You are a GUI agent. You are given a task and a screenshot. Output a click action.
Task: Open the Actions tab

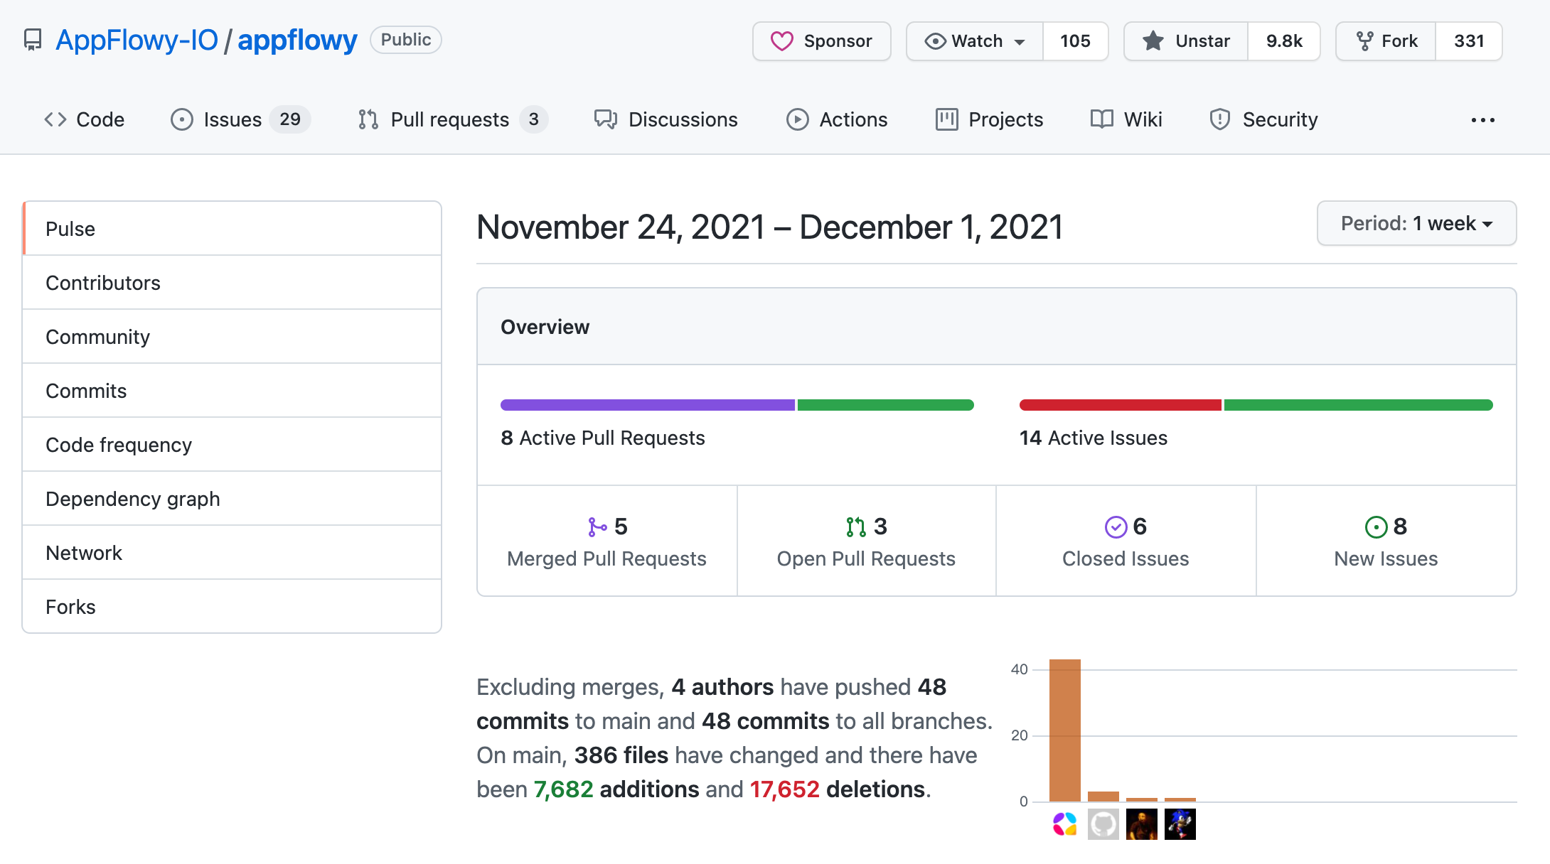837,119
